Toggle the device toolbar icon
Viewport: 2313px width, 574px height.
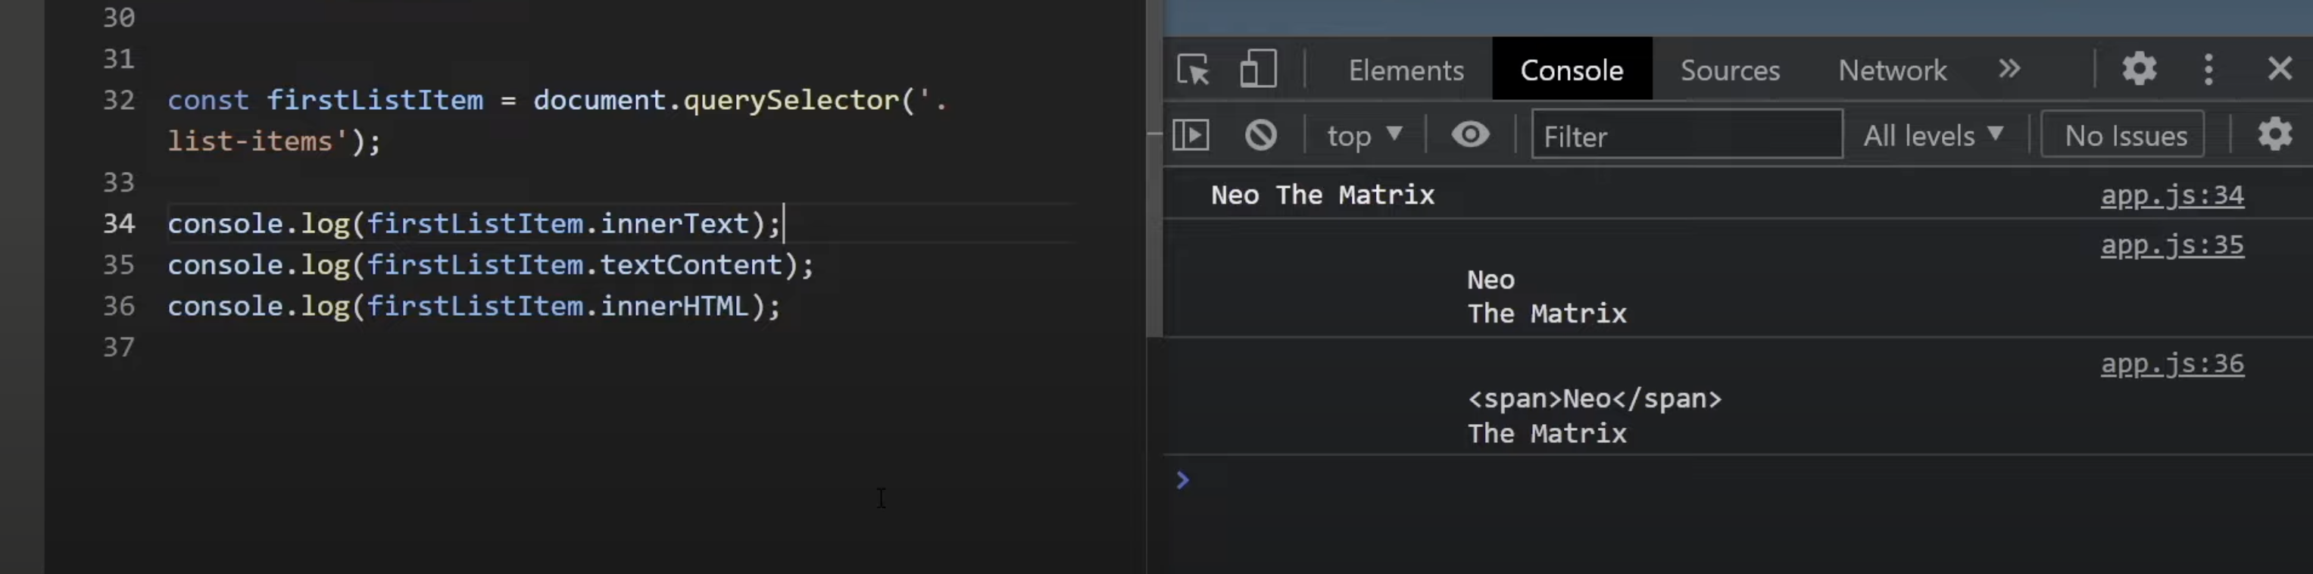(x=1258, y=68)
